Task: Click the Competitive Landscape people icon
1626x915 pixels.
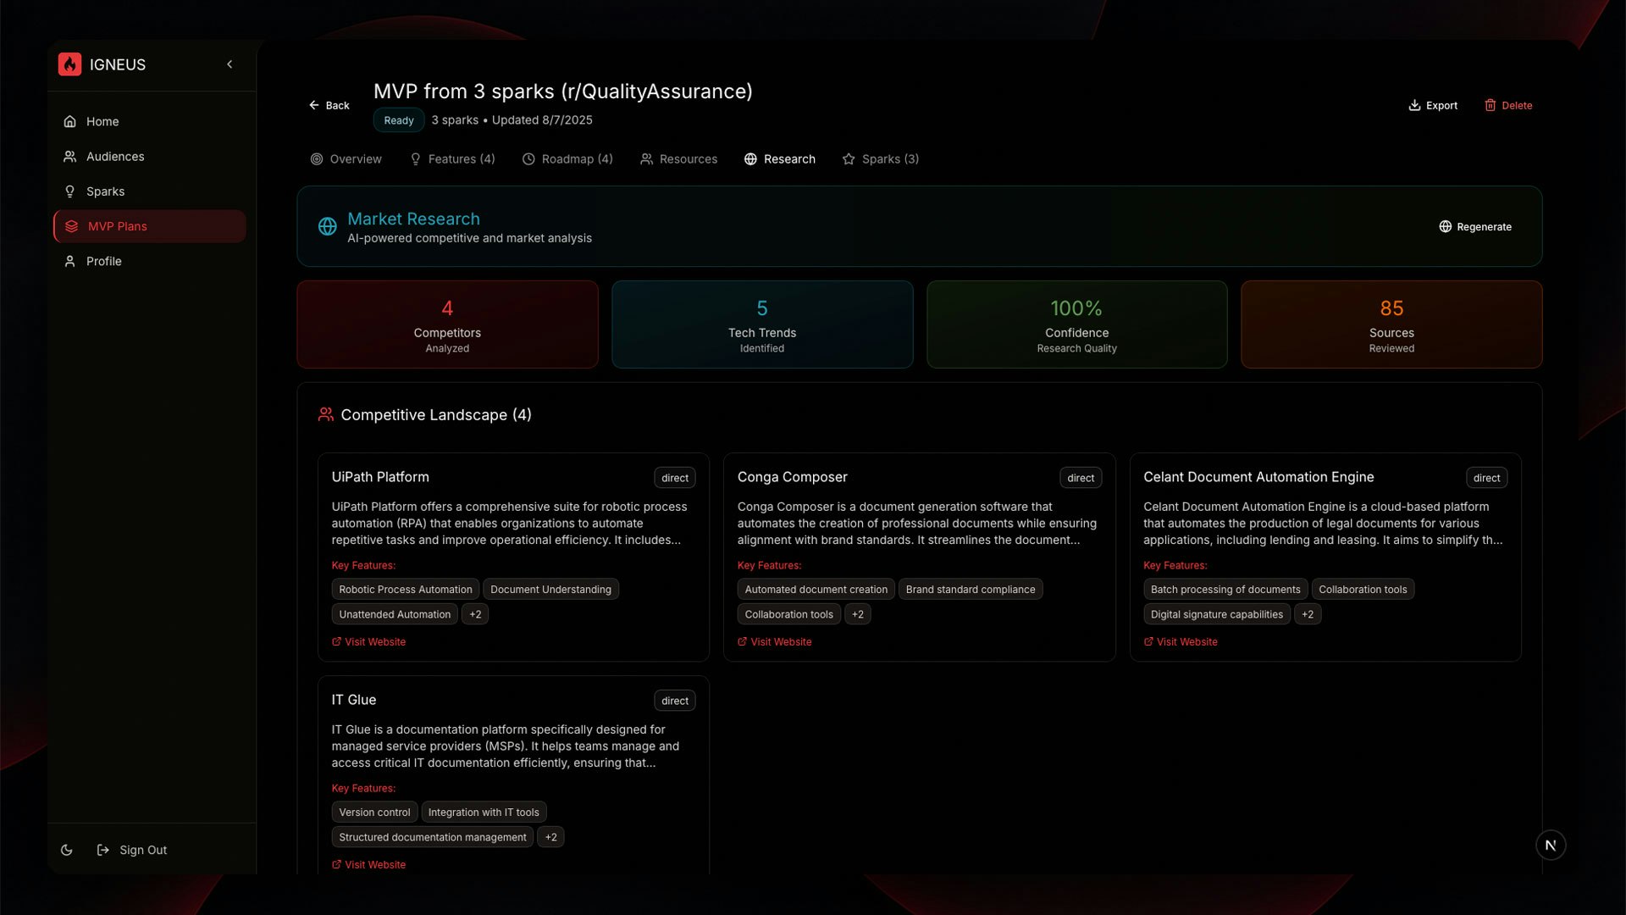Action: pyautogui.click(x=326, y=414)
